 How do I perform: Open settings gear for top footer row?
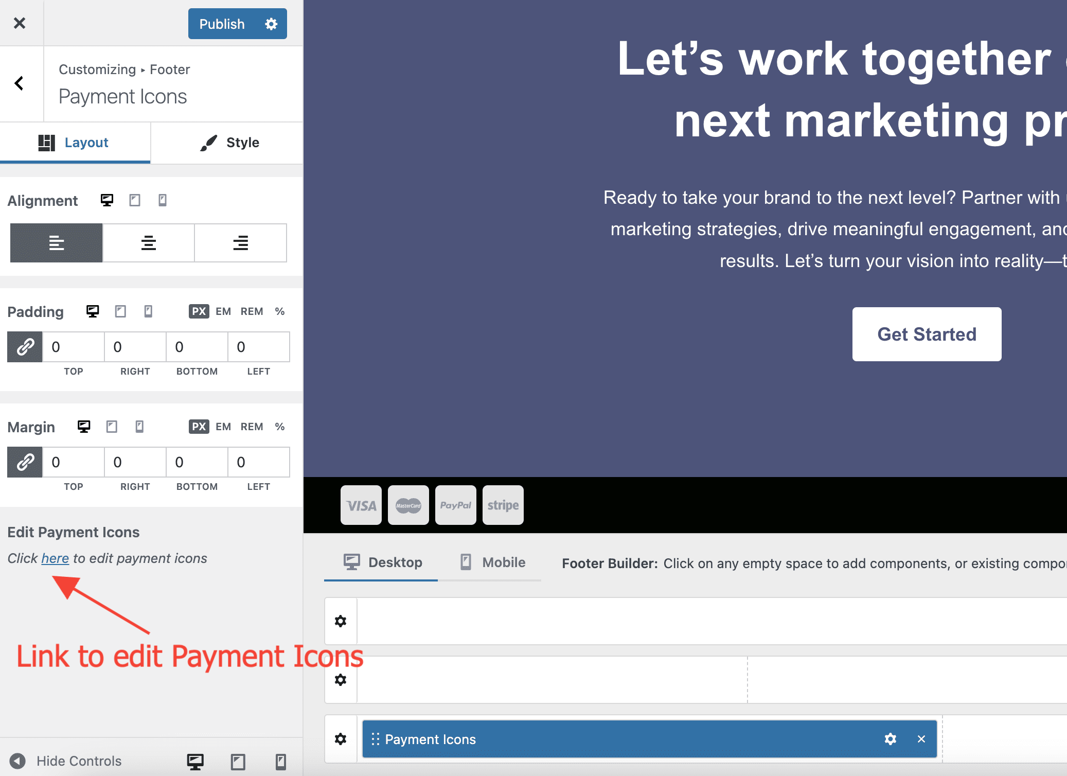point(341,621)
